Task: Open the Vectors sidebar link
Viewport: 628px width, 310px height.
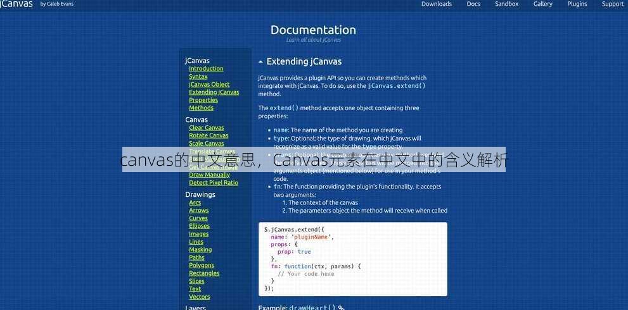Action: pyautogui.click(x=200, y=297)
